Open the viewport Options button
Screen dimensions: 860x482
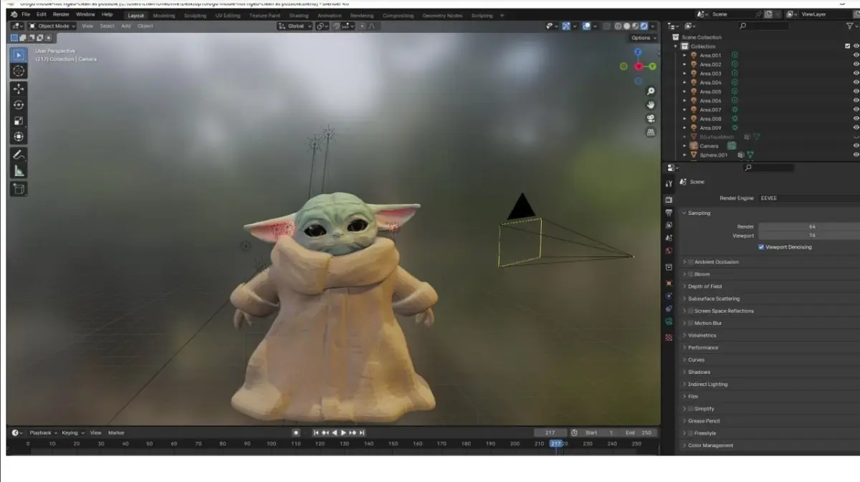point(643,38)
